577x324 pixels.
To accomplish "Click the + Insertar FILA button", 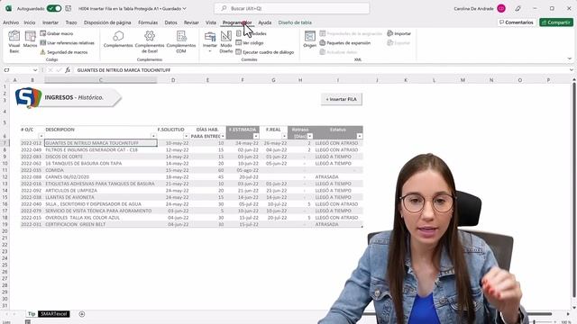I will point(342,99).
